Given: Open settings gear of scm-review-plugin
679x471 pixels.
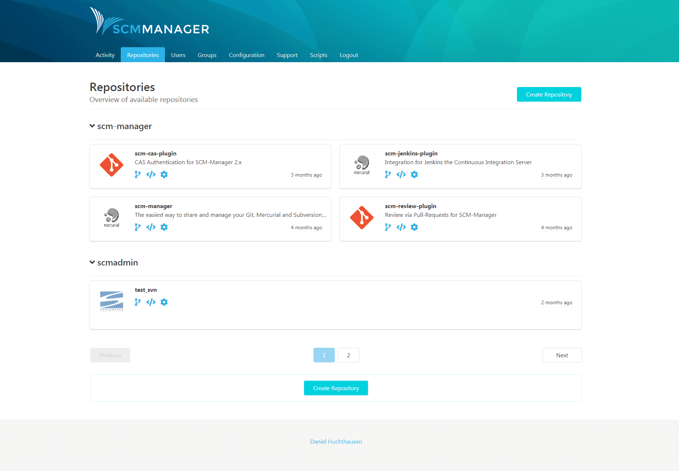Looking at the screenshot, I should click(414, 227).
